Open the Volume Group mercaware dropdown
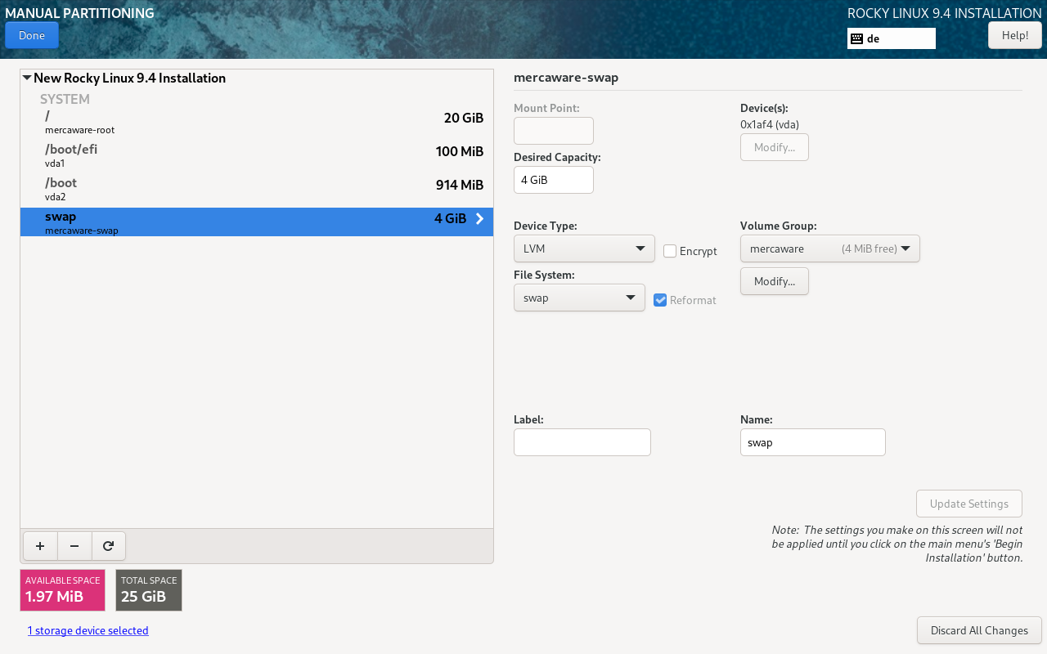 coord(830,249)
